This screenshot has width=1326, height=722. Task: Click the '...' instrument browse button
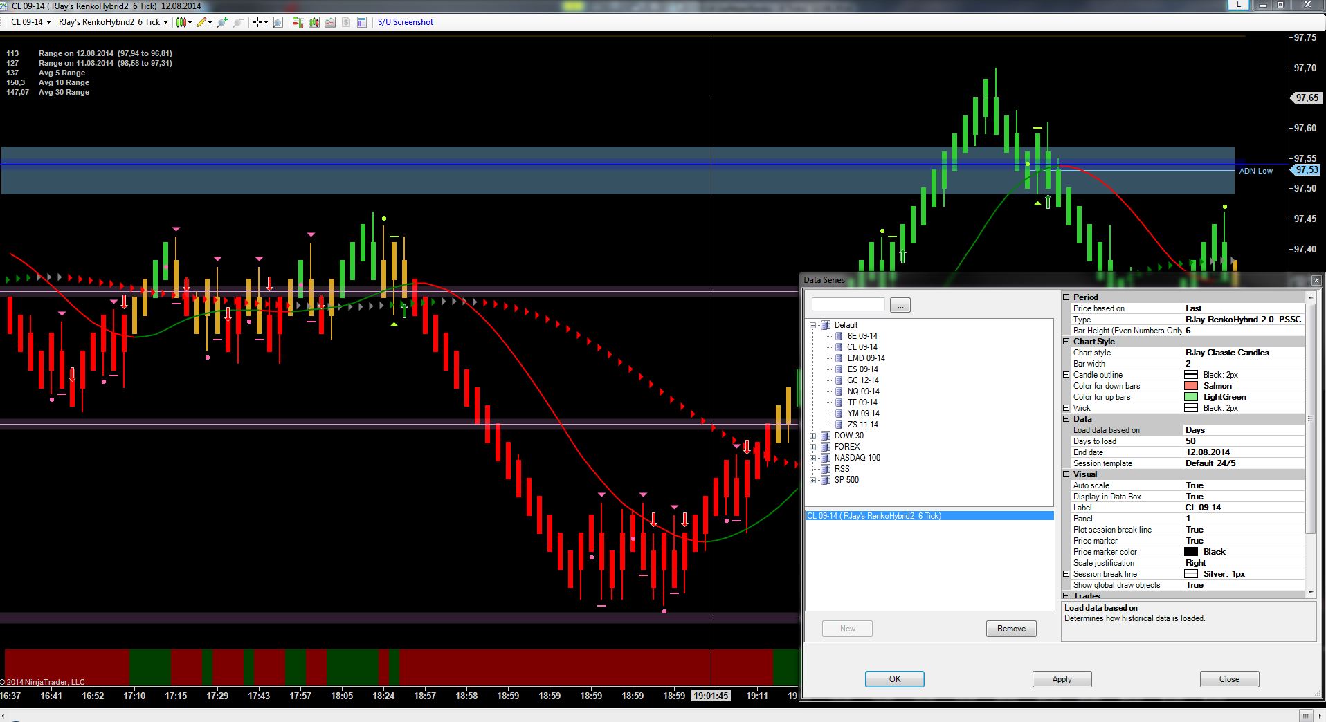pos(900,305)
